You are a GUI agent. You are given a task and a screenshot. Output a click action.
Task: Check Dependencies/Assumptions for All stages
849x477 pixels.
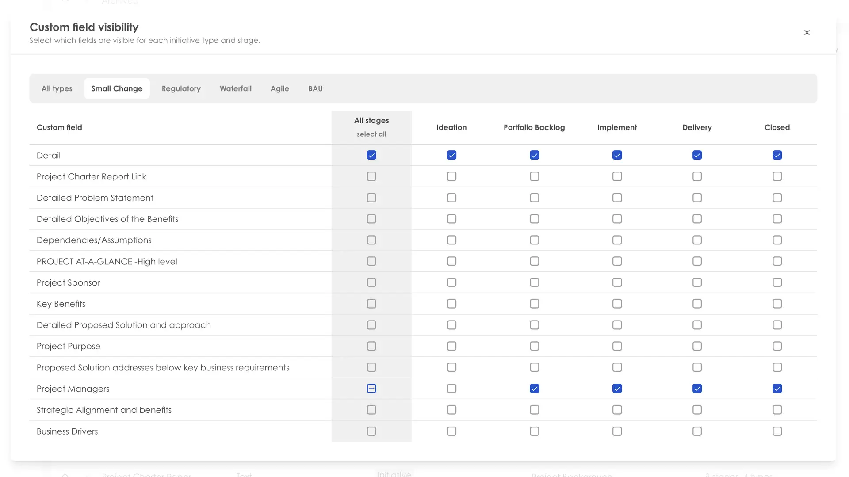coord(371,240)
